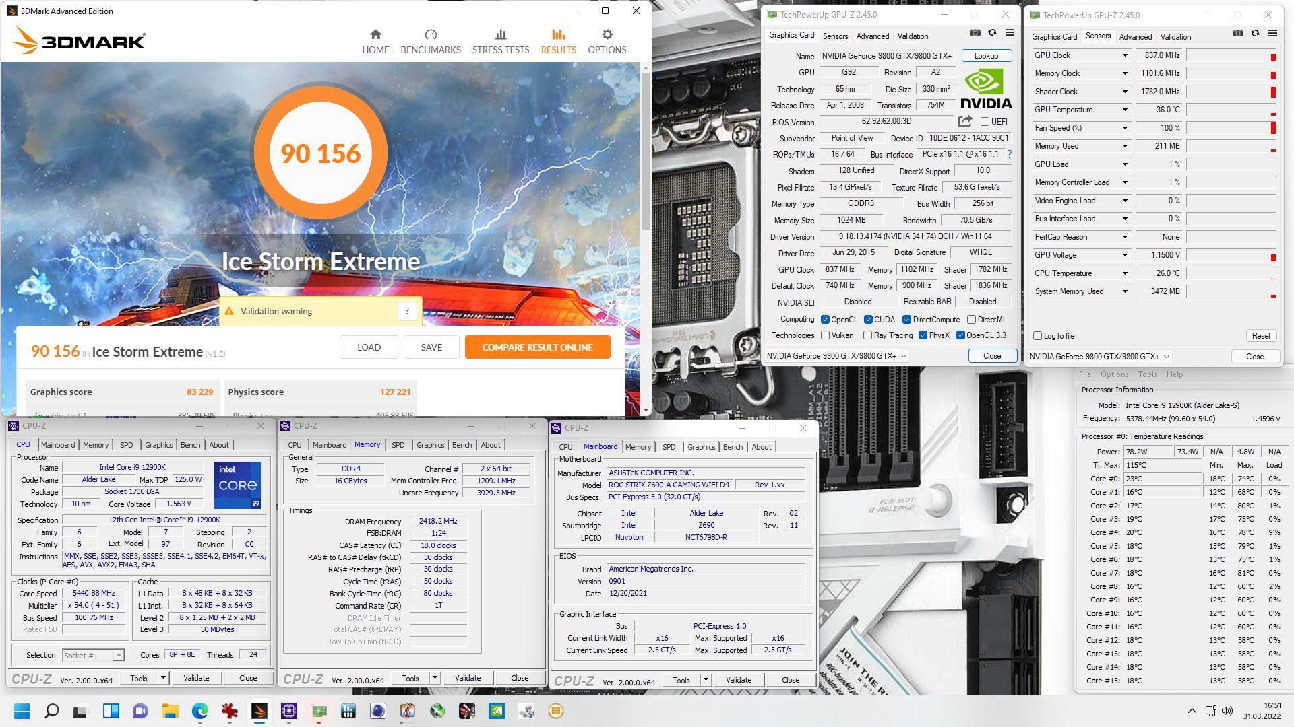Click 3DMark vertical scrollbar thumb

[646, 151]
